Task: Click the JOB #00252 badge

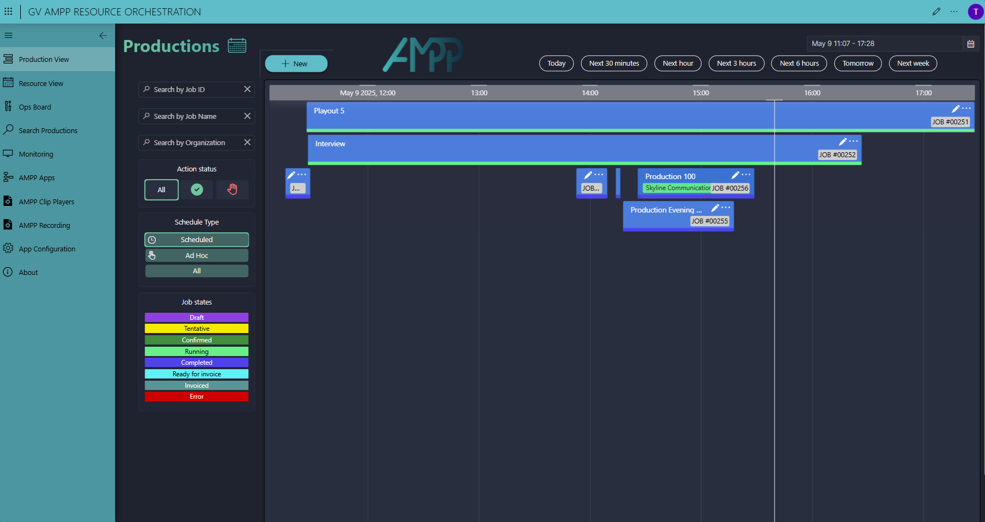Action: tap(838, 155)
